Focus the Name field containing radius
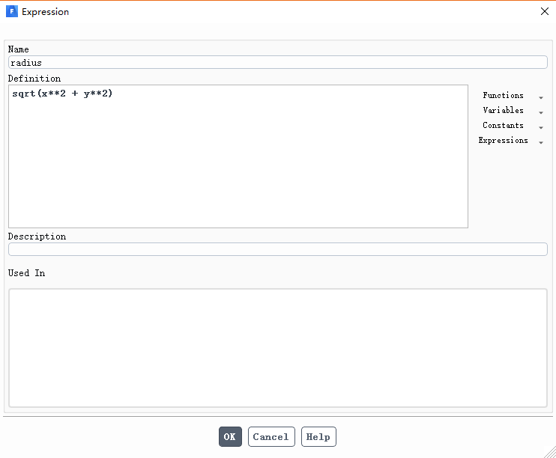The height and width of the screenshot is (458, 556). click(x=277, y=63)
